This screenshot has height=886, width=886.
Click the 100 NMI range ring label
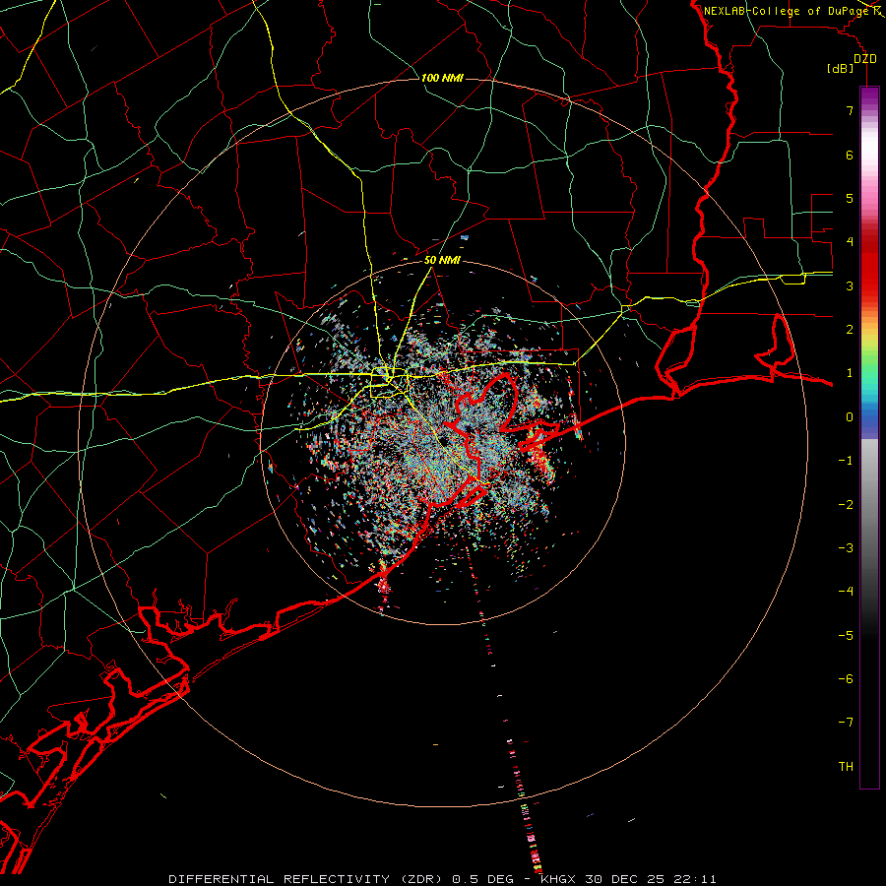(442, 78)
